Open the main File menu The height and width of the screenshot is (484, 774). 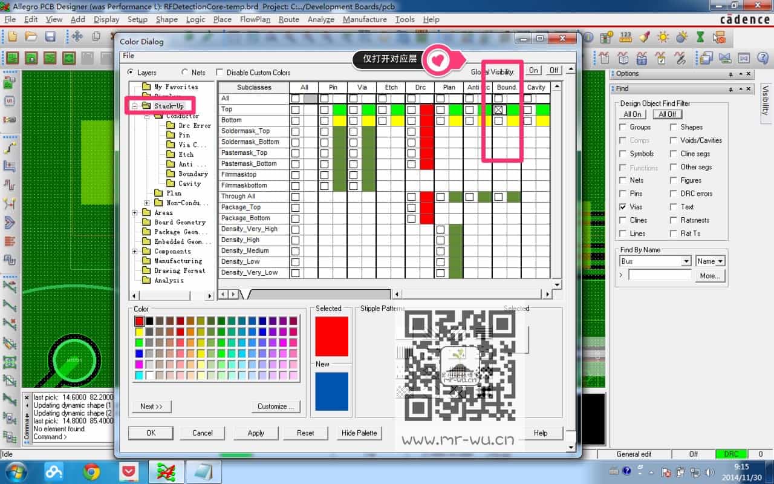[x=10, y=19]
